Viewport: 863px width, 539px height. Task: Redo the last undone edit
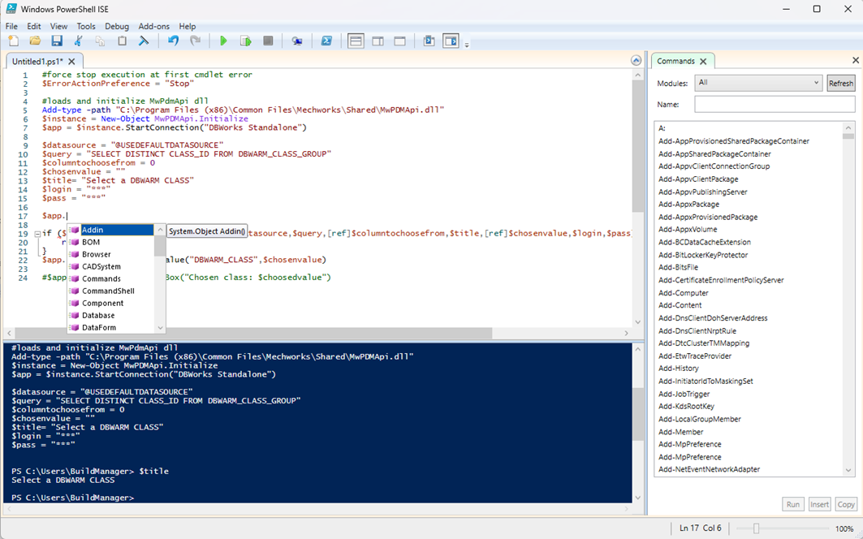point(195,41)
